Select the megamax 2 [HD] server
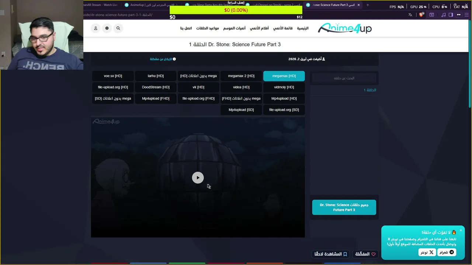Screen dimensions: 472x265 pyautogui.click(x=241, y=76)
